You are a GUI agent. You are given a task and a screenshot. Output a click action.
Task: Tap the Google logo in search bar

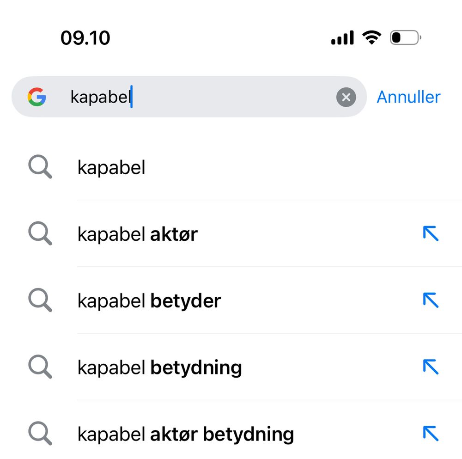click(36, 97)
